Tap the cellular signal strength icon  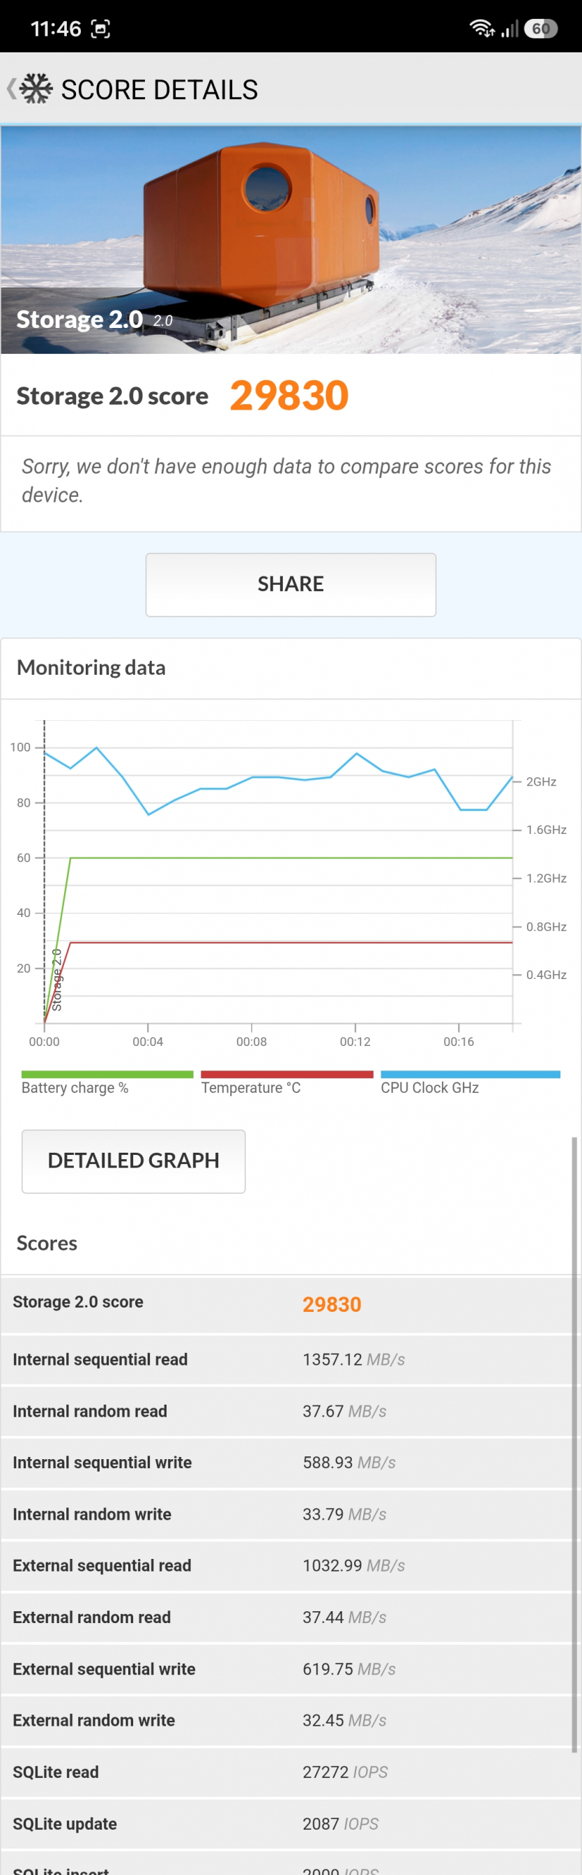pos(511,29)
